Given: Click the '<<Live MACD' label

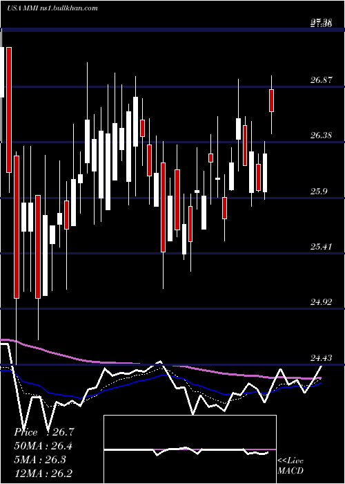Looking at the screenshot, I should [290, 465].
